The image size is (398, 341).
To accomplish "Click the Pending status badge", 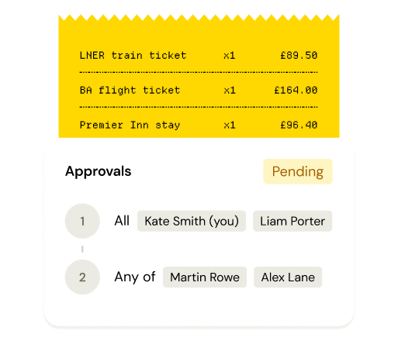I will [298, 171].
